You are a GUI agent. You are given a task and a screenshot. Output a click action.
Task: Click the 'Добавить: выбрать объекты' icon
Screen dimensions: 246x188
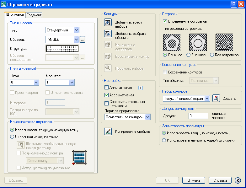click(108, 34)
